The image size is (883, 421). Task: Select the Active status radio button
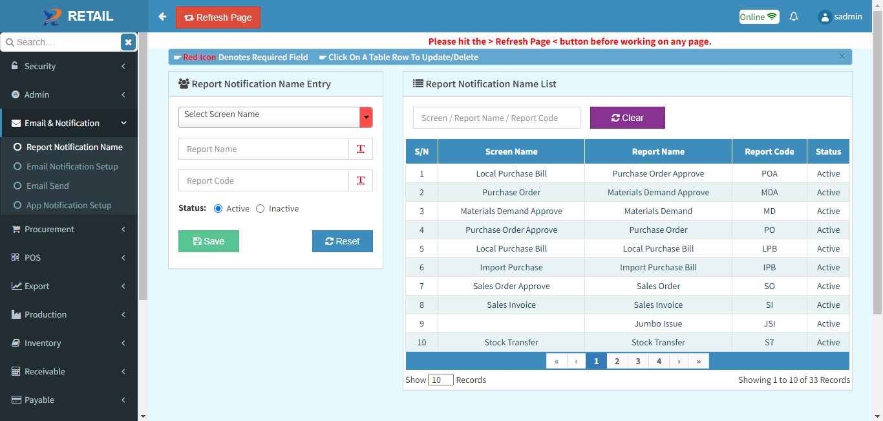coord(218,209)
